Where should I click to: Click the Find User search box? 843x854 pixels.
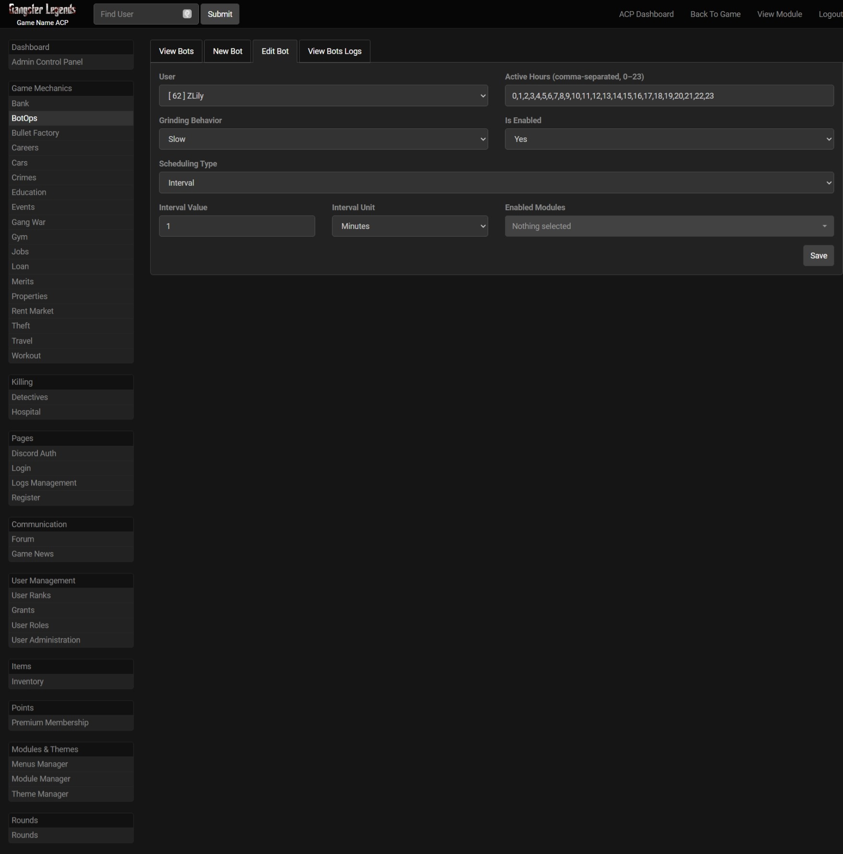pos(137,14)
